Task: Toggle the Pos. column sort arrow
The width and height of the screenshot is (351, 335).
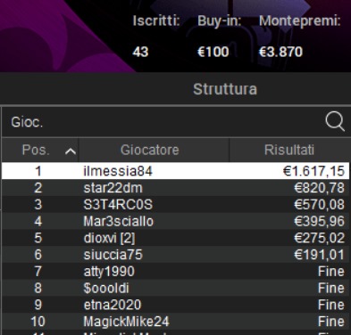Action: [x=71, y=151]
